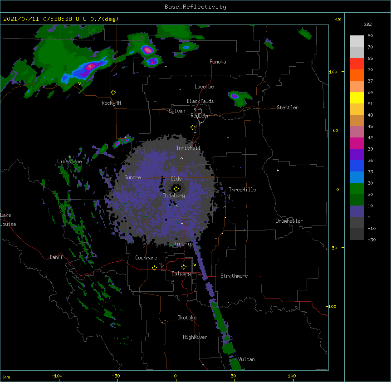Click the yellow V marker east of Calgary
391x382 pixels.
[x=195, y=265]
